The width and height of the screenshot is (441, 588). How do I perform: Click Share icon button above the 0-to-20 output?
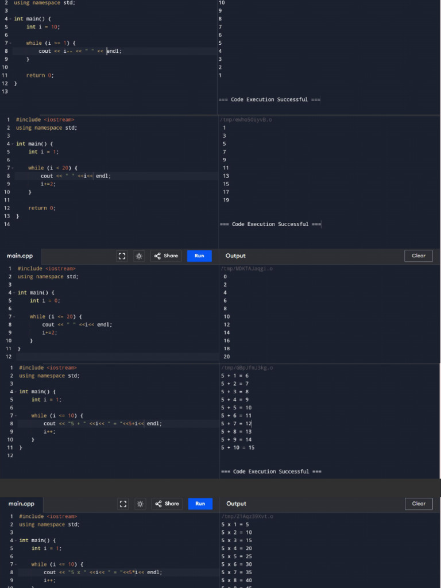pyautogui.click(x=166, y=256)
